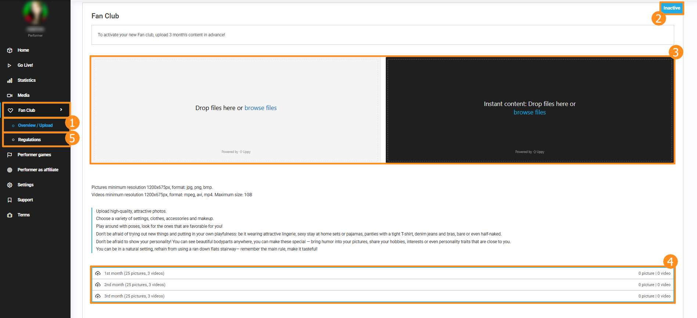
Task: Click the Terms briefcase icon
Action: click(10, 215)
